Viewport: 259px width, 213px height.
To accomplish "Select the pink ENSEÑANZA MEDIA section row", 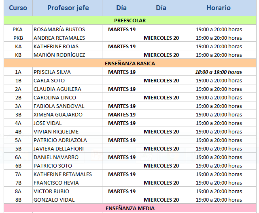I will 130,208.
